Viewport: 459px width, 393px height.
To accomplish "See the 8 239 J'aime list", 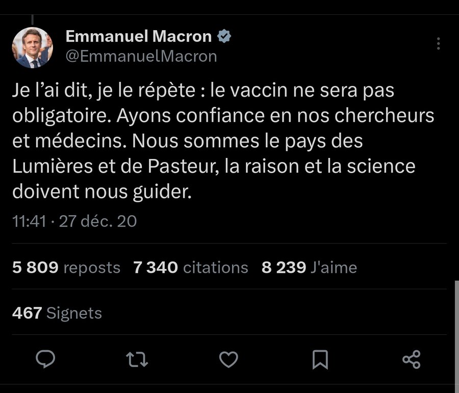I will (309, 267).
